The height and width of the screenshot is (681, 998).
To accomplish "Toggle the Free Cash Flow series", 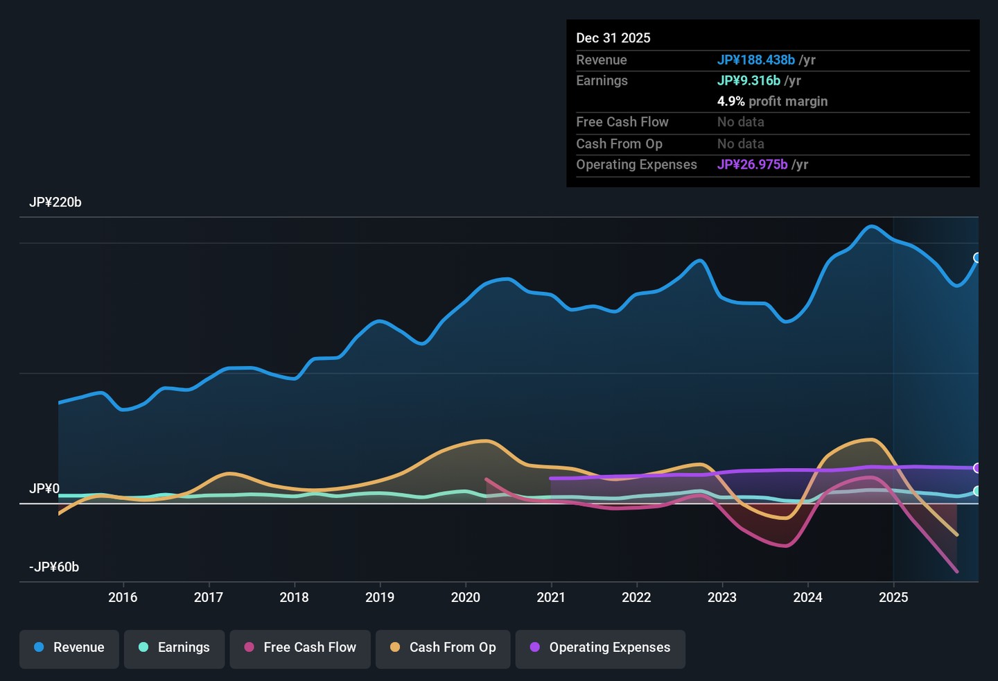I will [300, 648].
